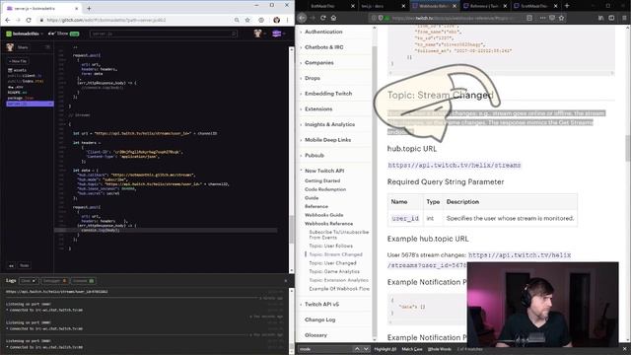
Task: Open the botmadethis project dropdown in Glitch
Action: tap(25, 34)
